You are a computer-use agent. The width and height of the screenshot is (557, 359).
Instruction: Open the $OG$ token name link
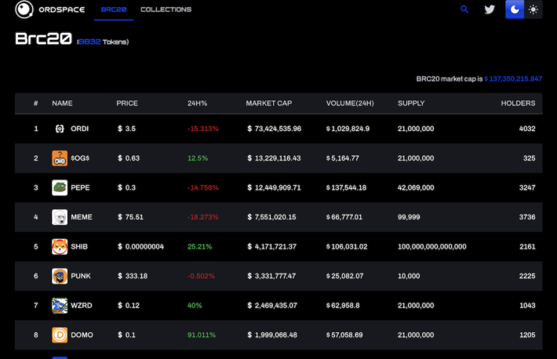[80, 158]
